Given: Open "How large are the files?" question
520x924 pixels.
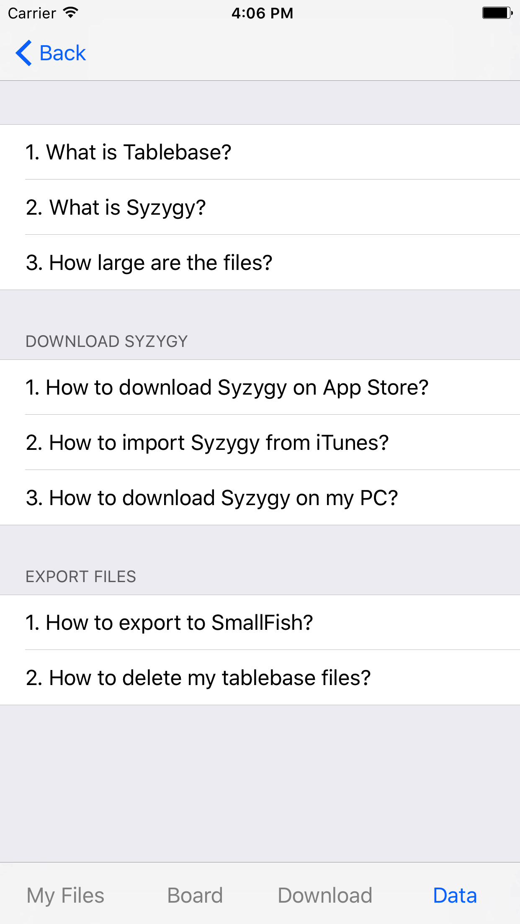Looking at the screenshot, I should [149, 262].
